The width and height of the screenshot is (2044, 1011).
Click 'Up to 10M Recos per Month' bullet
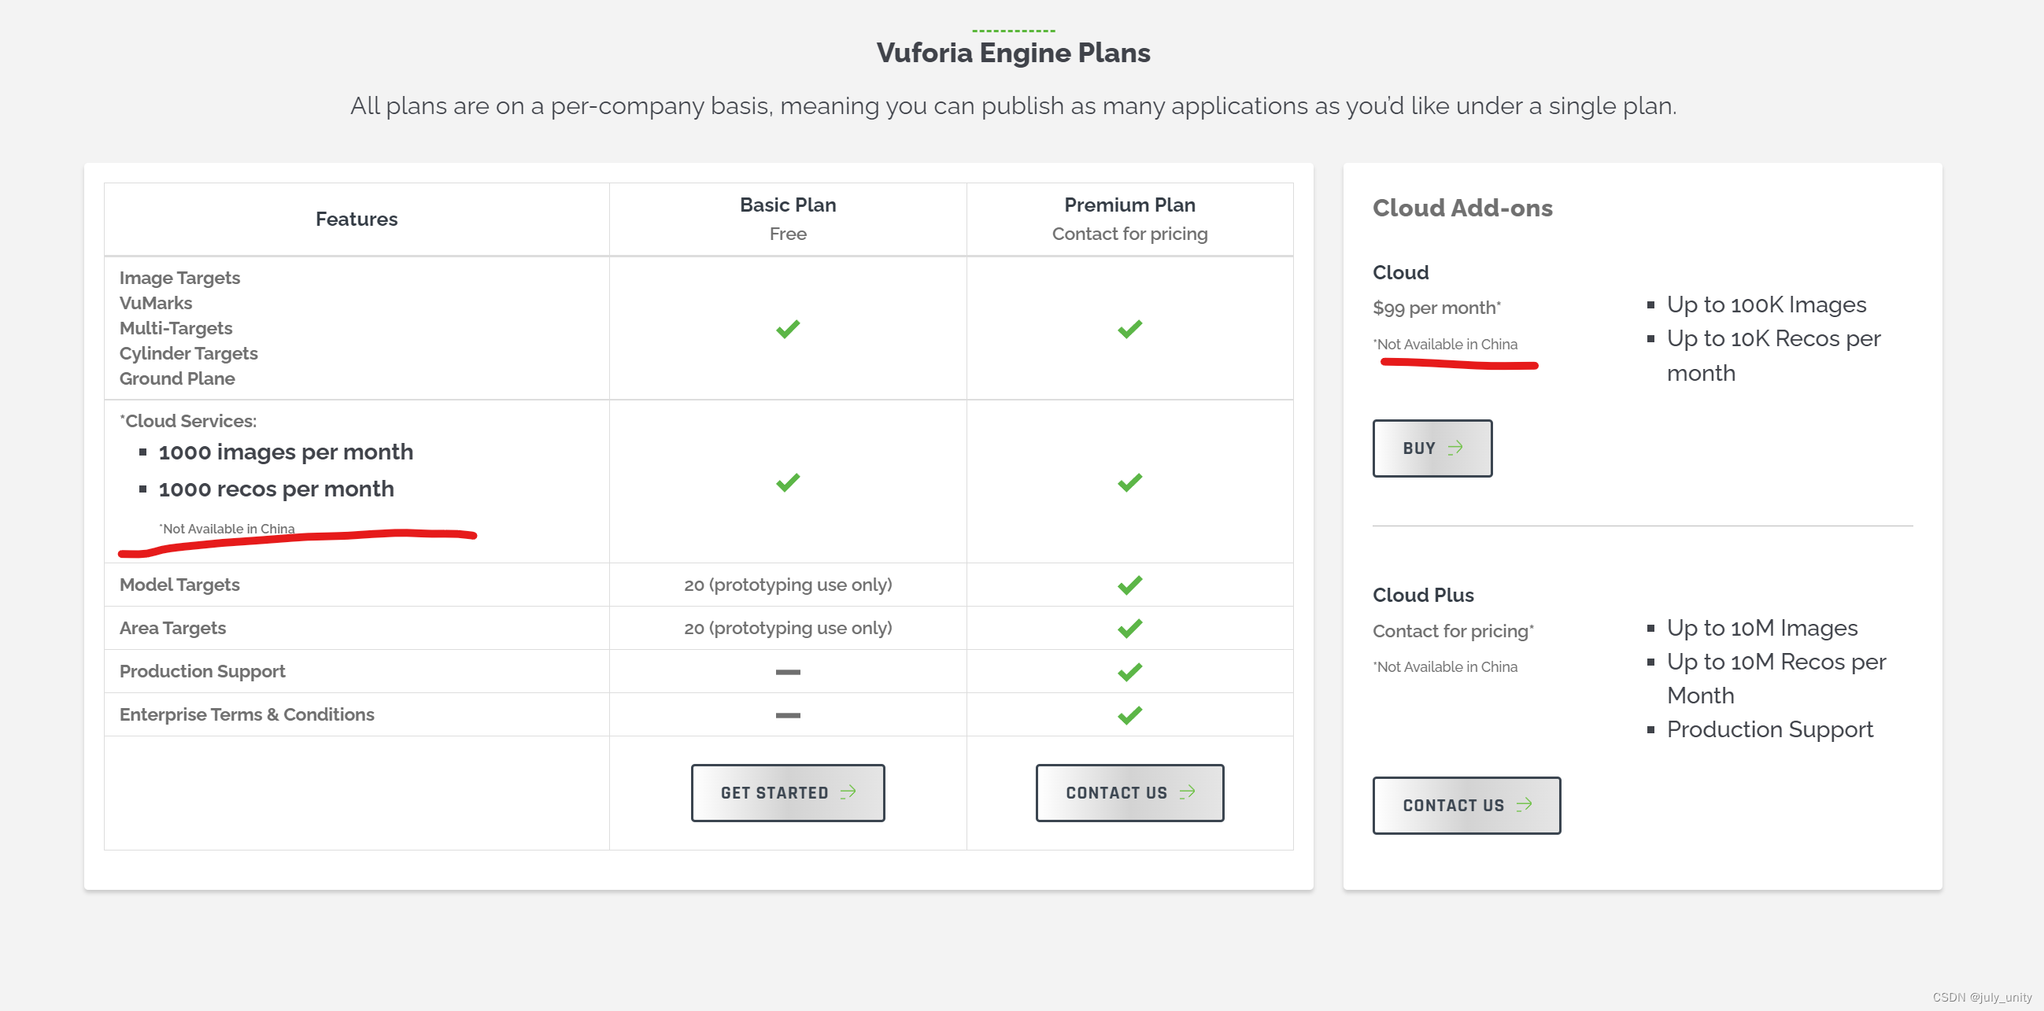pos(1776,678)
